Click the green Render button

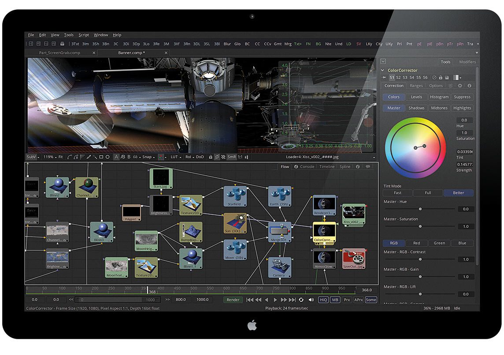(x=233, y=300)
